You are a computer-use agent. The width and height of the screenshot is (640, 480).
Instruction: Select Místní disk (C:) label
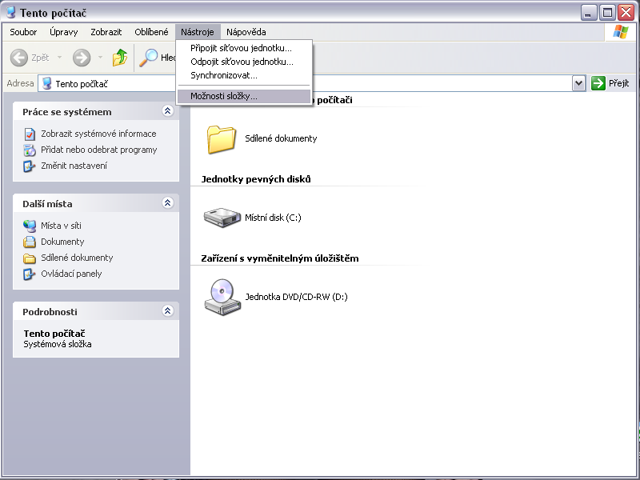click(x=273, y=218)
